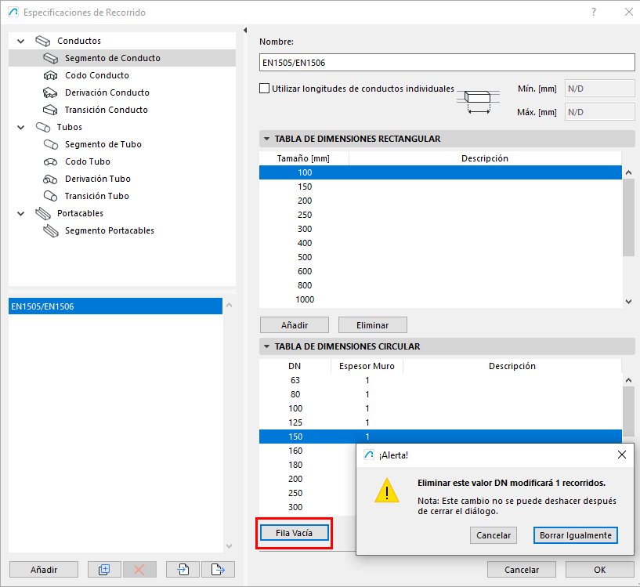Click the Segmento de Tubo icon
Screen dimensions: 640x587
coord(51,144)
